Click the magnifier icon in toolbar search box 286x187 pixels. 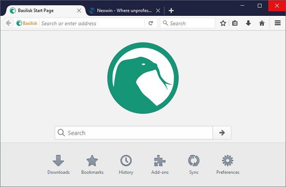coord(165,23)
